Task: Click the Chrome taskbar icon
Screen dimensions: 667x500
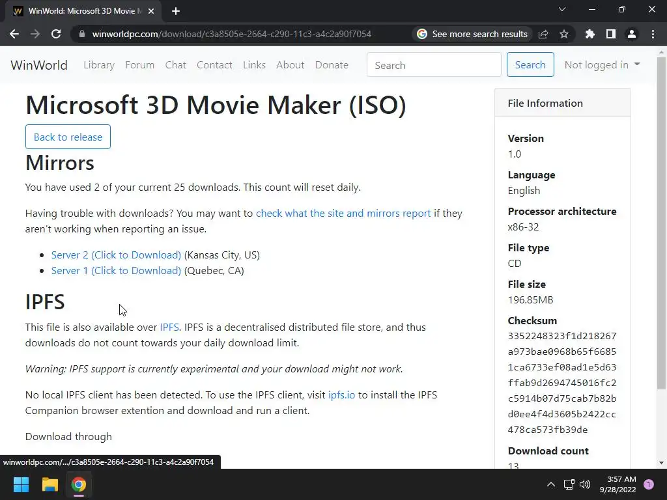Action: [79, 484]
